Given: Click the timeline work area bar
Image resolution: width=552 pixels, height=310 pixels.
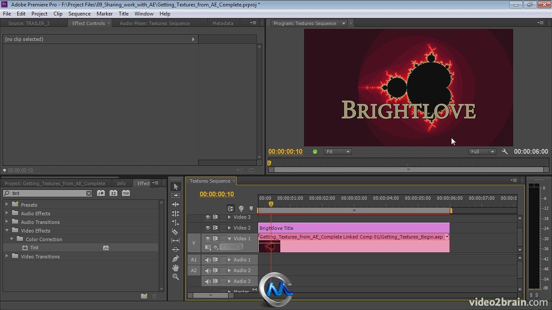Looking at the screenshot, I should tap(354, 211).
